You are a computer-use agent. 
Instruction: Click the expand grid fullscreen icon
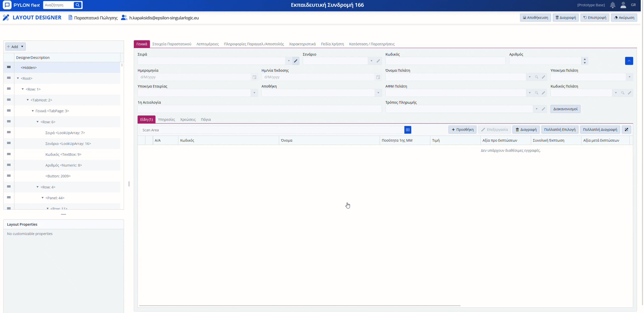point(627,130)
